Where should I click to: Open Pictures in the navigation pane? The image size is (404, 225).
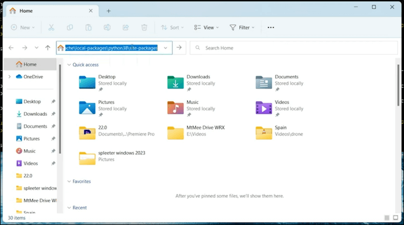(x=31, y=138)
